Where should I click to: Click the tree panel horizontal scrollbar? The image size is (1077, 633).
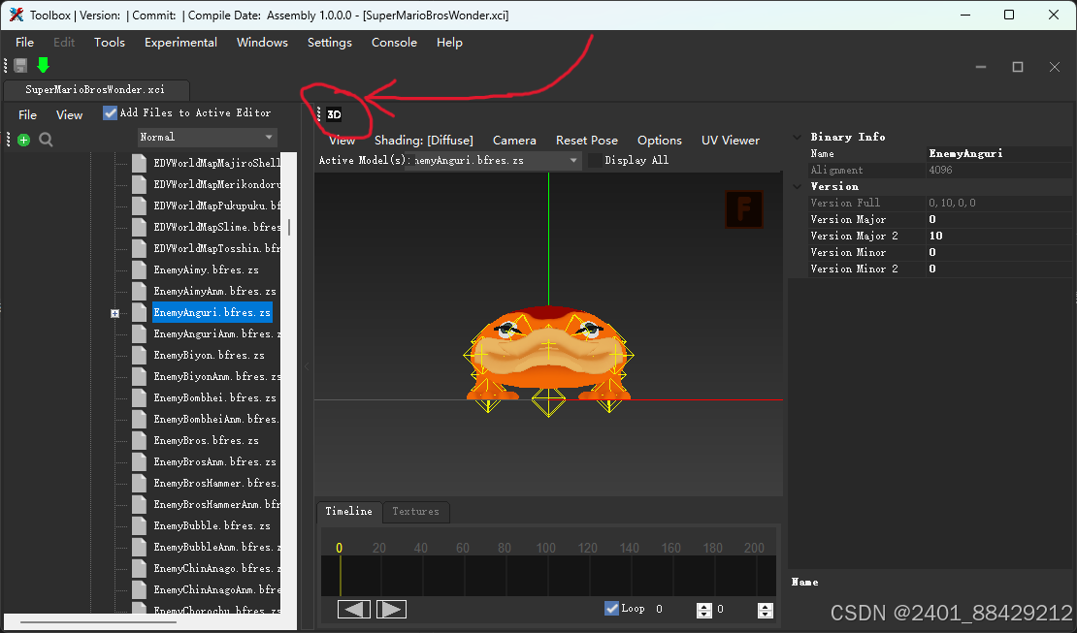[x=98, y=622]
